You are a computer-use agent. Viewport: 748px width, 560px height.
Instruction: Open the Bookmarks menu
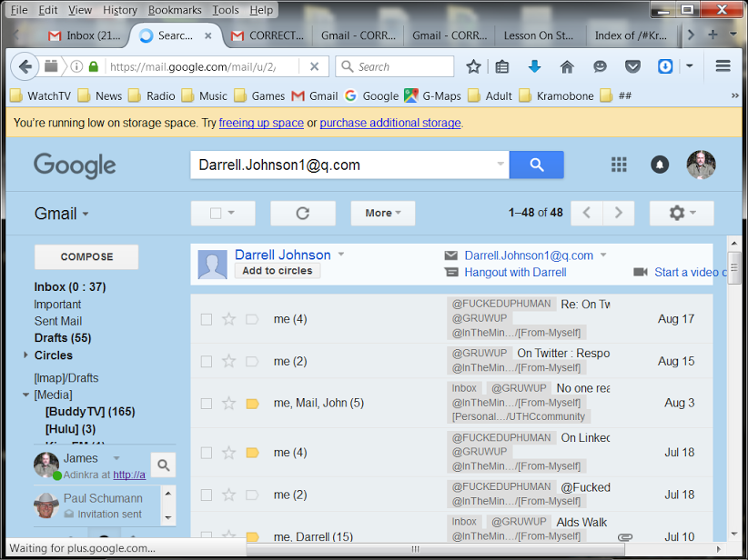(x=175, y=9)
